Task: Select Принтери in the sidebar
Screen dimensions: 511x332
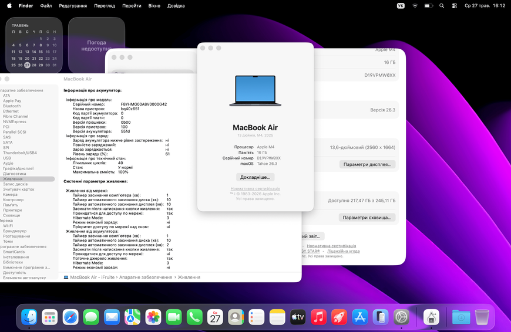Action: tap(12, 210)
